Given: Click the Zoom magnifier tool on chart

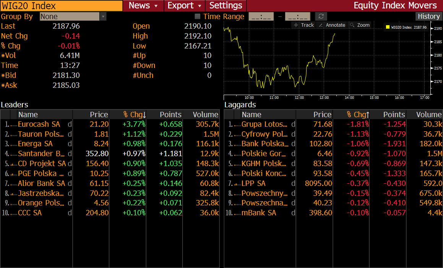Looking at the screenshot, I should pyautogui.click(x=352, y=25).
